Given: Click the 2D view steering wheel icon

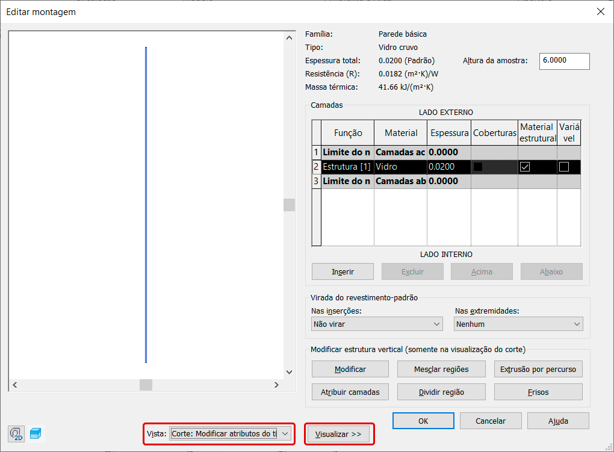Looking at the screenshot, I should (16, 433).
